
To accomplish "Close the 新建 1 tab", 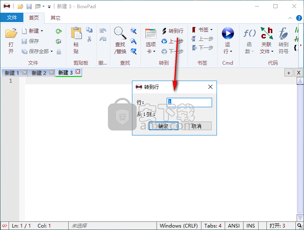I will point(25,72).
